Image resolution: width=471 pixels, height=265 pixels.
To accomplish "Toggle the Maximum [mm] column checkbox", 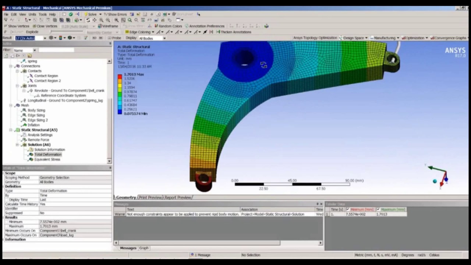I will 378,209.
